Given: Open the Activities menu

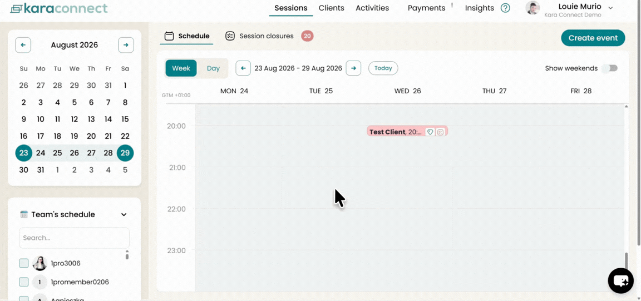Looking at the screenshot, I should coord(372,8).
